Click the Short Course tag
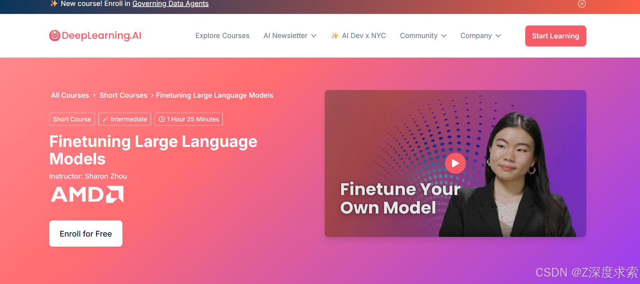Viewport: 640px width, 284px height. [72, 119]
